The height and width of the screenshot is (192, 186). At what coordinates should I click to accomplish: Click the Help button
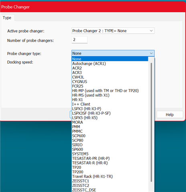tap(170, 115)
